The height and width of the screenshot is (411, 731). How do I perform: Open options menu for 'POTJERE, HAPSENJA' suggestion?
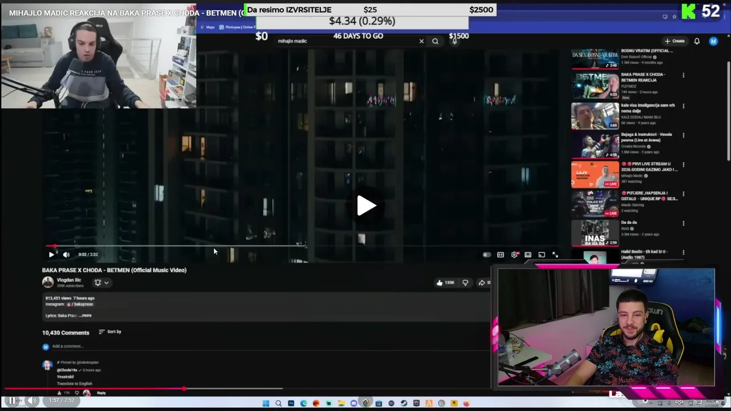(x=683, y=194)
